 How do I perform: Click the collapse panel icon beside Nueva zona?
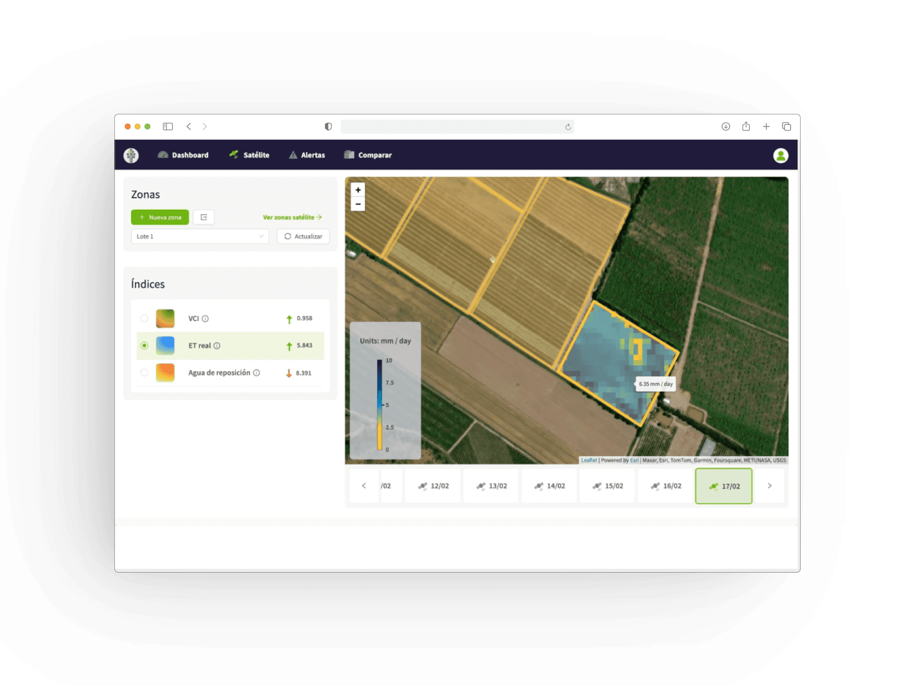(204, 217)
